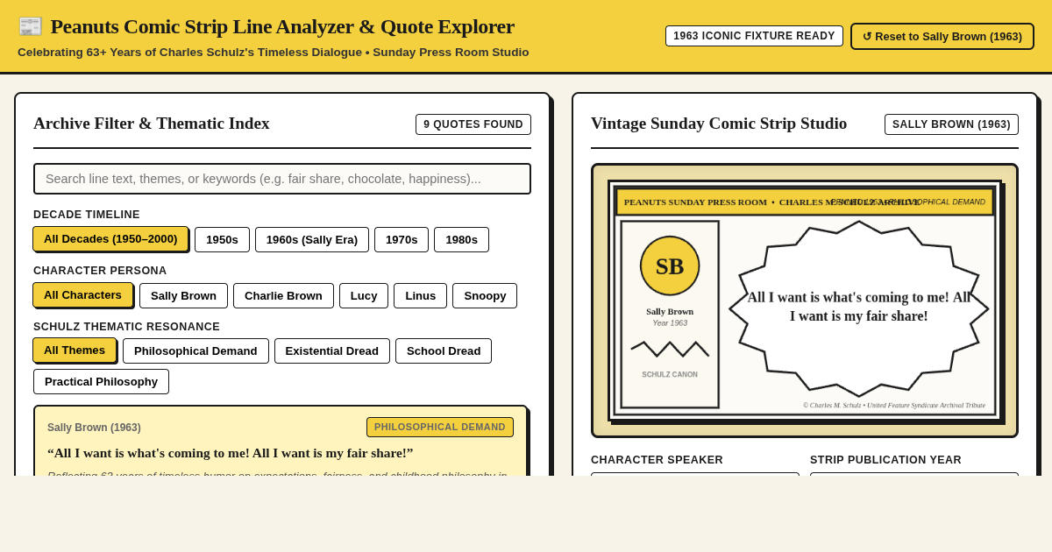Choose the Lucy character filter
The width and height of the screenshot is (1052, 552).
364,295
